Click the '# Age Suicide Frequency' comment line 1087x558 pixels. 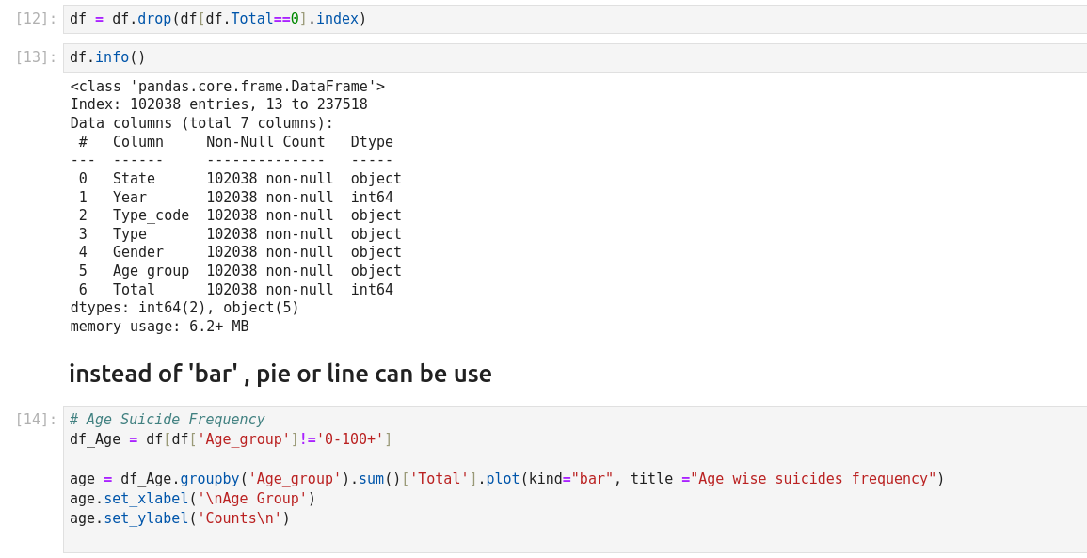[x=168, y=420]
